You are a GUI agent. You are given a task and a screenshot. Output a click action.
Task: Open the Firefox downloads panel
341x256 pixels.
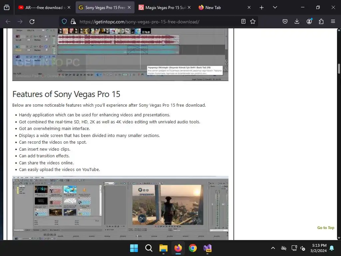pyautogui.click(x=297, y=21)
